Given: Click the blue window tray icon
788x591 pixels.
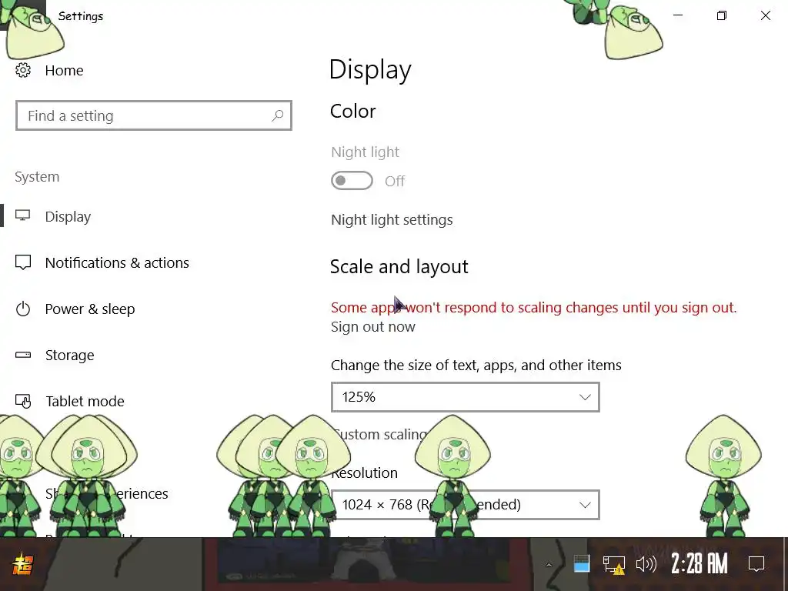Looking at the screenshot, I should pyautogui.click(x=582, y=564).
